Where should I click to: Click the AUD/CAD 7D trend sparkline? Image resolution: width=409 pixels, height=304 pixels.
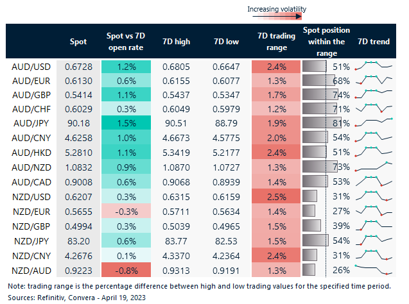coord(375,180)
